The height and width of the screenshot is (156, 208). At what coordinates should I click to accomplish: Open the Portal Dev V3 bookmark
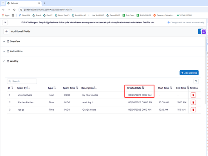79,15
